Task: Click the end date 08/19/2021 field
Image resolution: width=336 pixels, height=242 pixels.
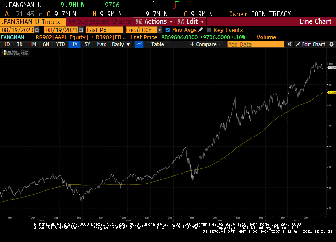Action: [62, 30]
